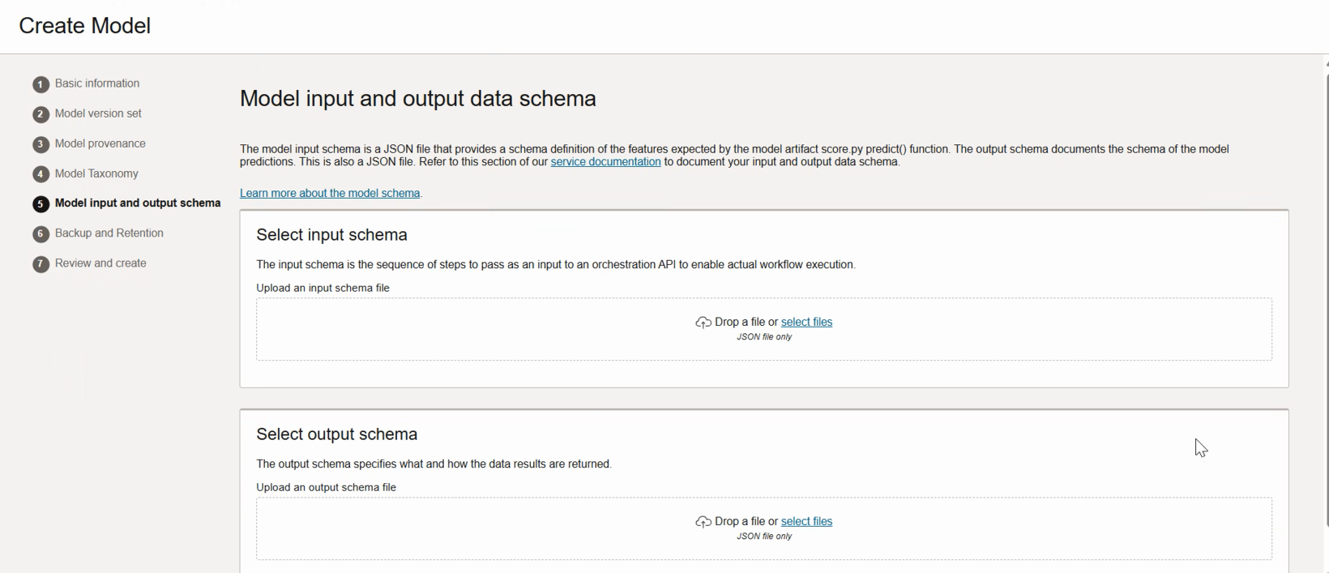Click input schema cloud upload icon
1329x573 pixels.
tap(703, 323)
